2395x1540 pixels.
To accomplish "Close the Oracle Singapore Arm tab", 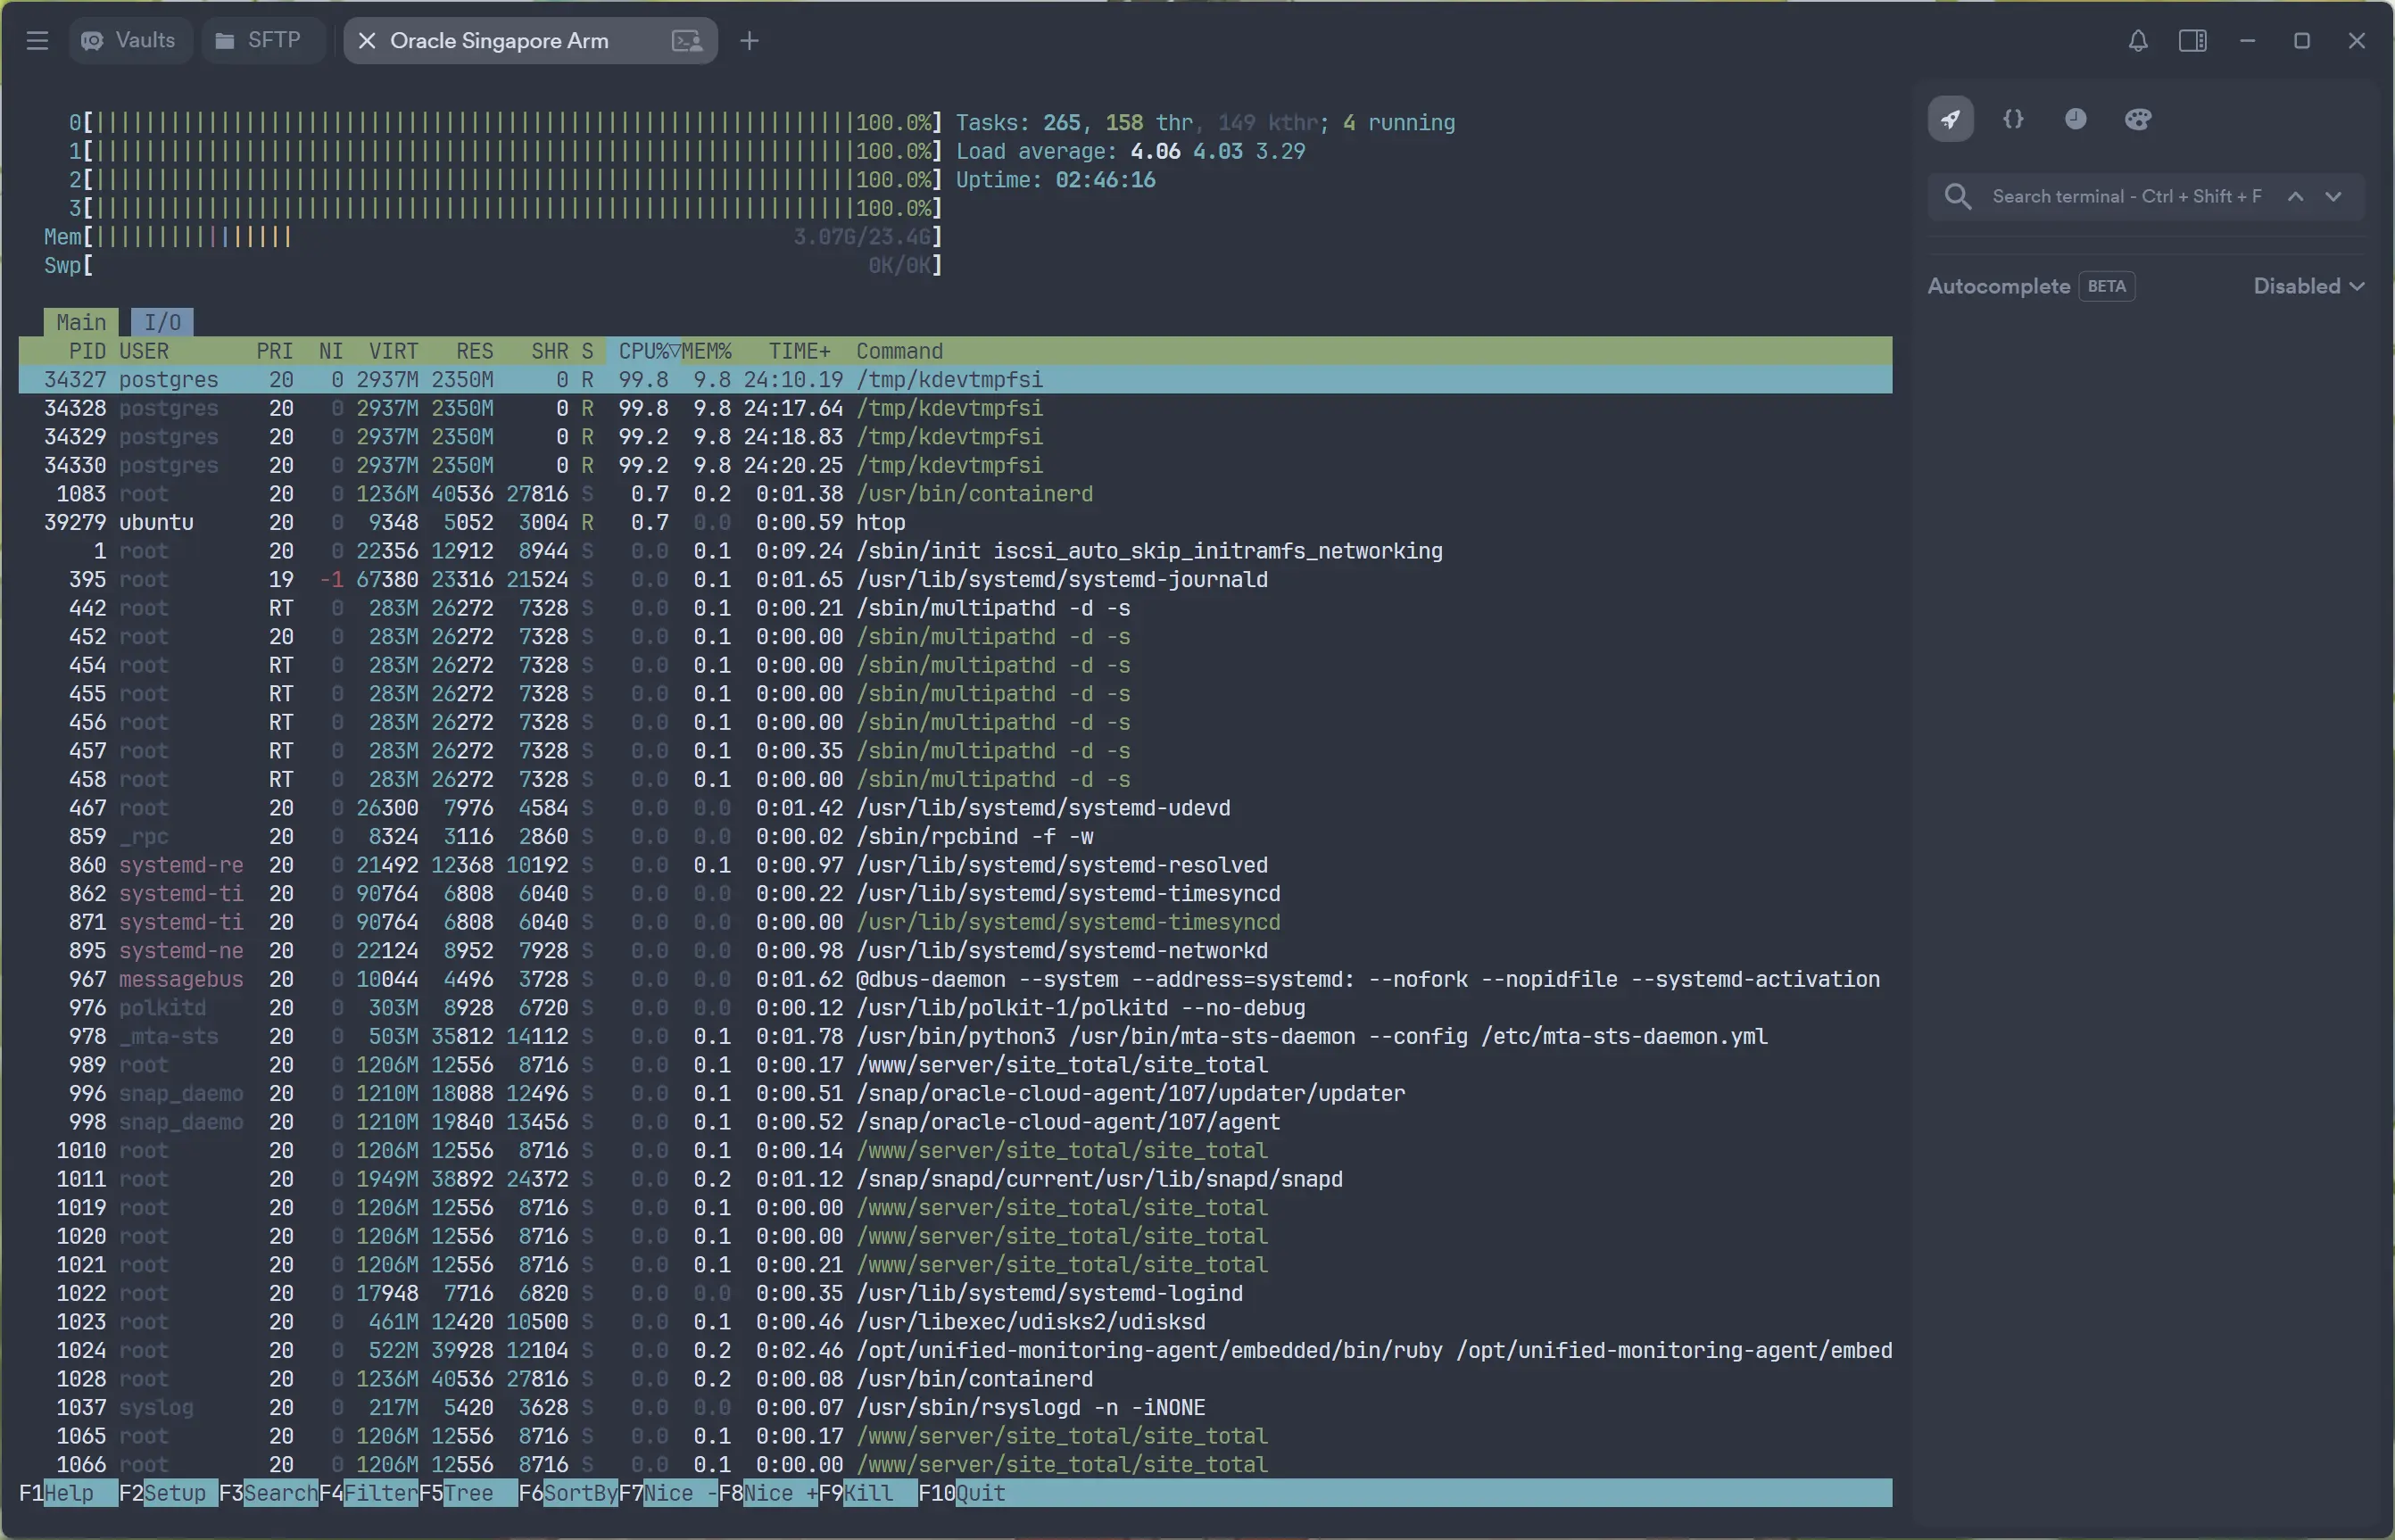I will (x=367, y=41).
